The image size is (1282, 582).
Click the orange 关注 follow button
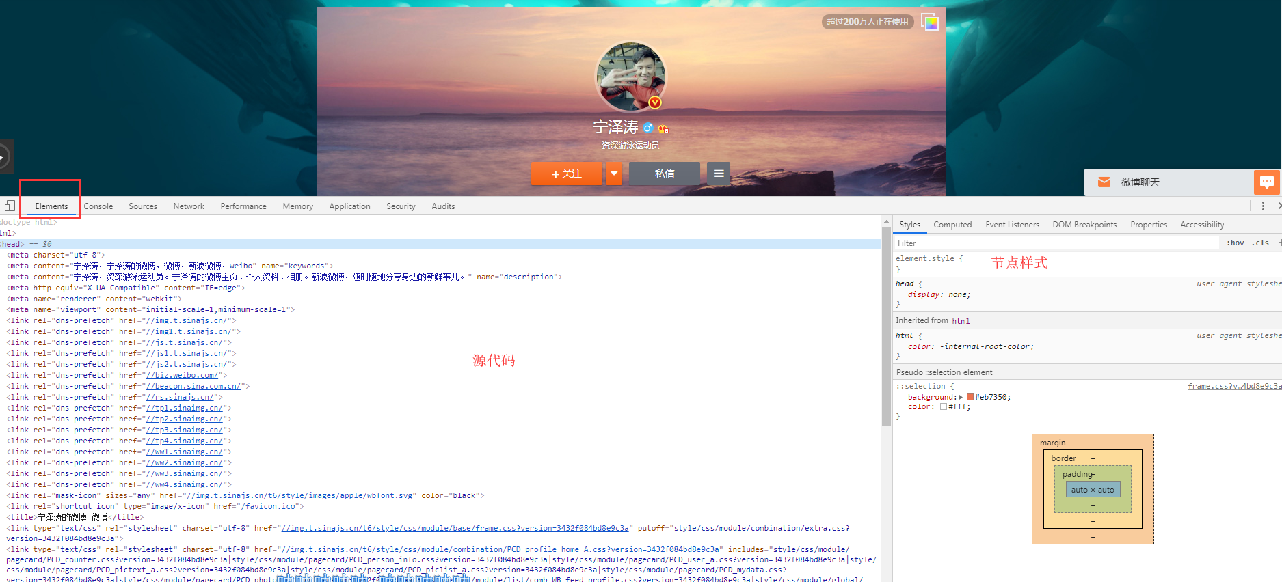[x=567, y=174]
